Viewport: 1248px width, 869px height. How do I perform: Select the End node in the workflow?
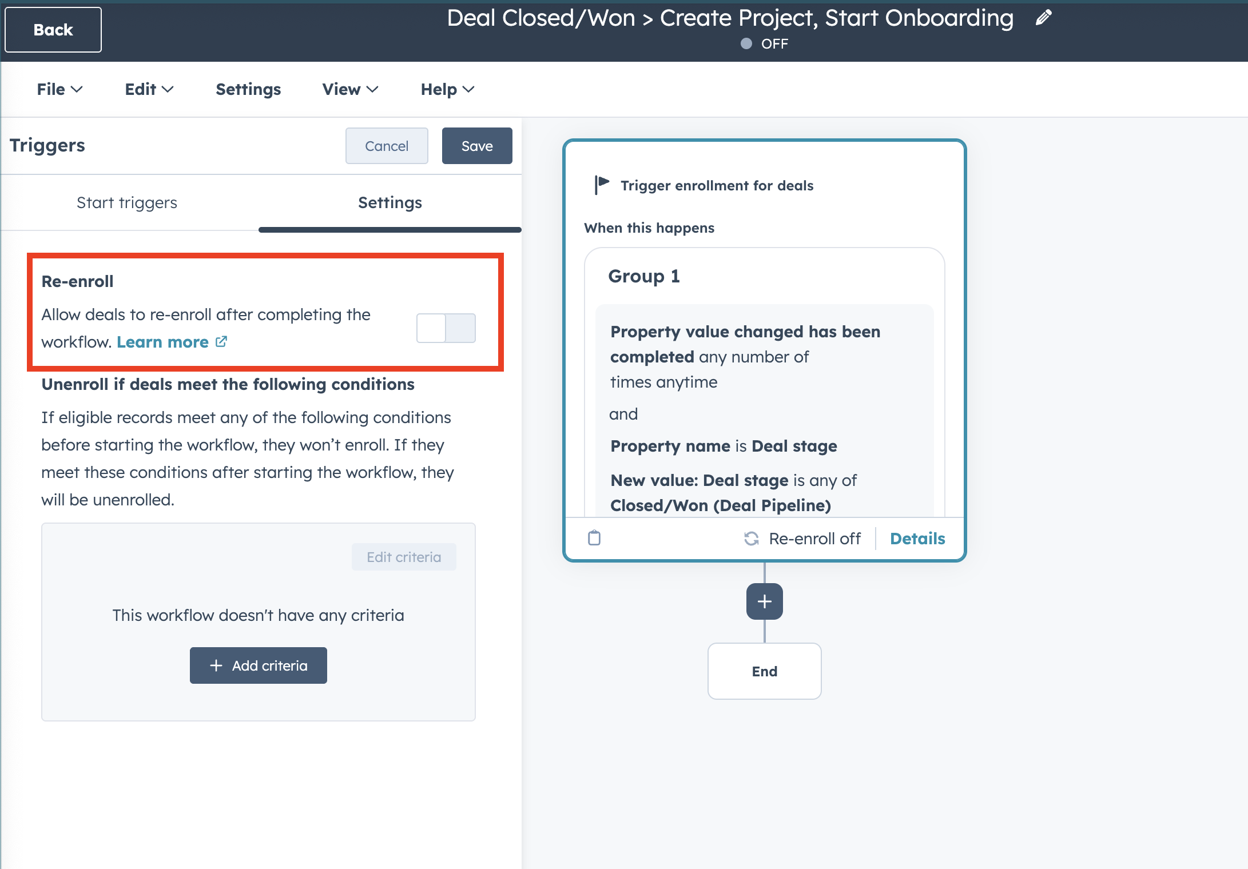(x=764, y=671)
